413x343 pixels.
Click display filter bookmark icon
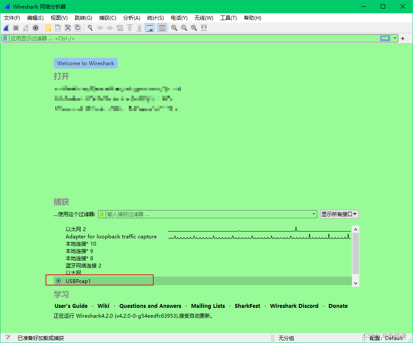coord(5,39)
